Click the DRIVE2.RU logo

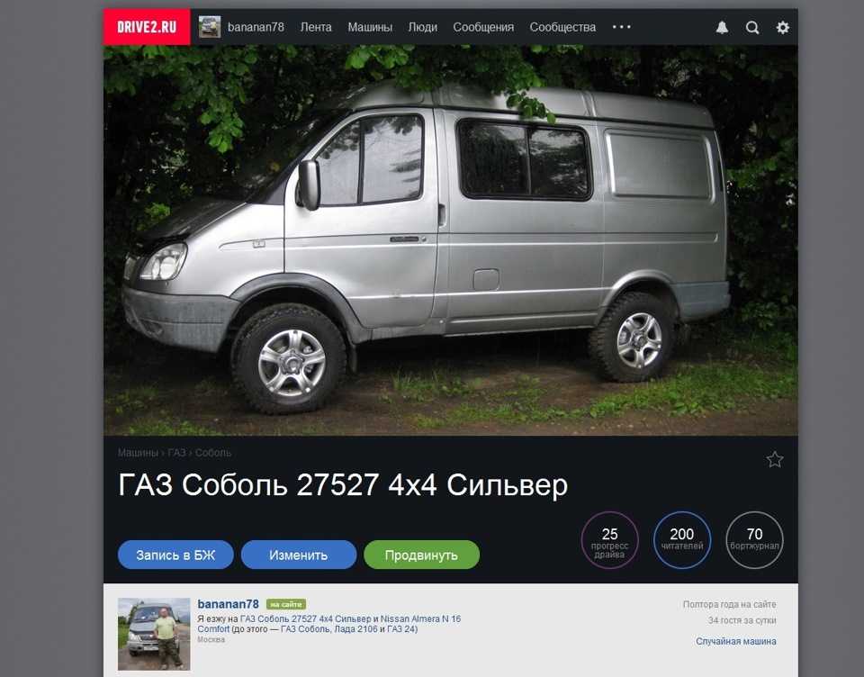pyautogui.click(x=147, y=26)
